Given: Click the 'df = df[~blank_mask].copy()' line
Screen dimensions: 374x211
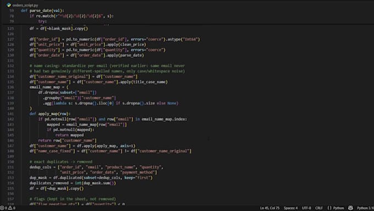Looking at the screenshot, I should click(x=59, y=29).
